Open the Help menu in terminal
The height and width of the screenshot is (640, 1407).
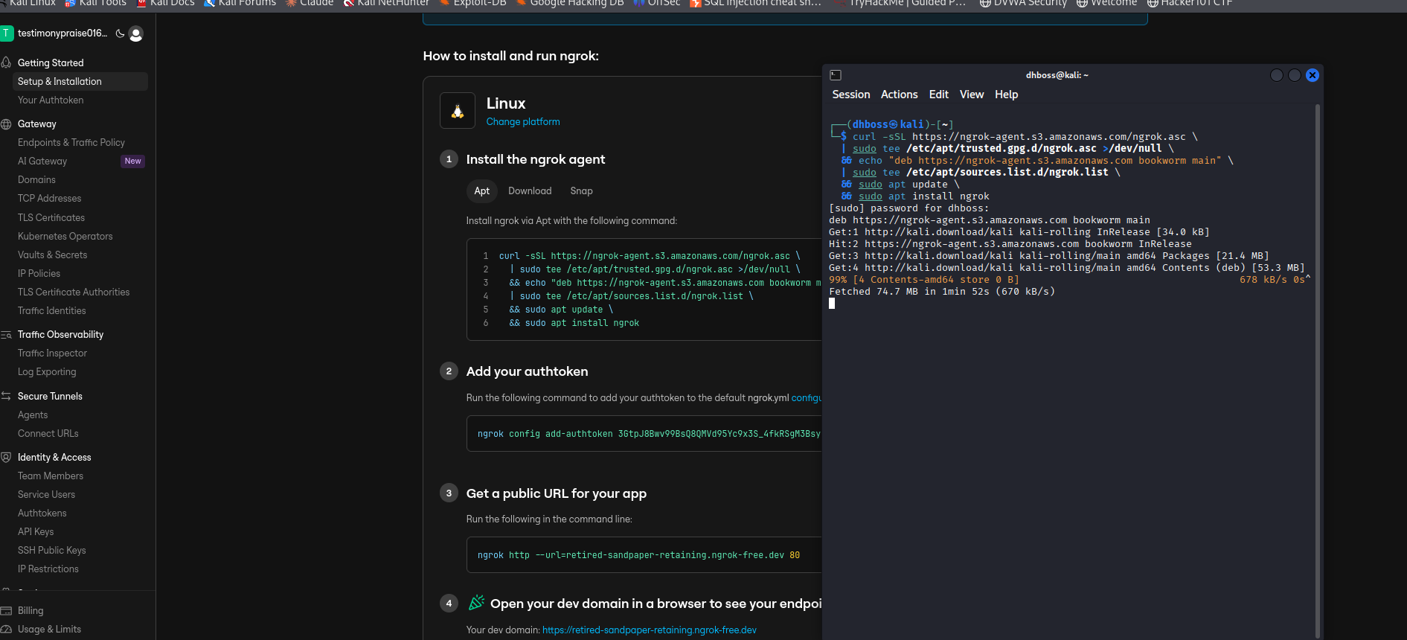[x=1007, y=95]
